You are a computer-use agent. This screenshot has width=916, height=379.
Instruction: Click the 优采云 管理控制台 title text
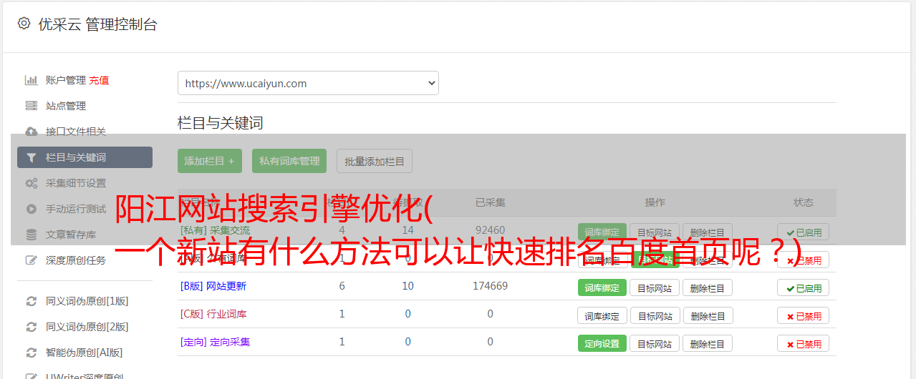pyautogui.click(x=97, y=24)
